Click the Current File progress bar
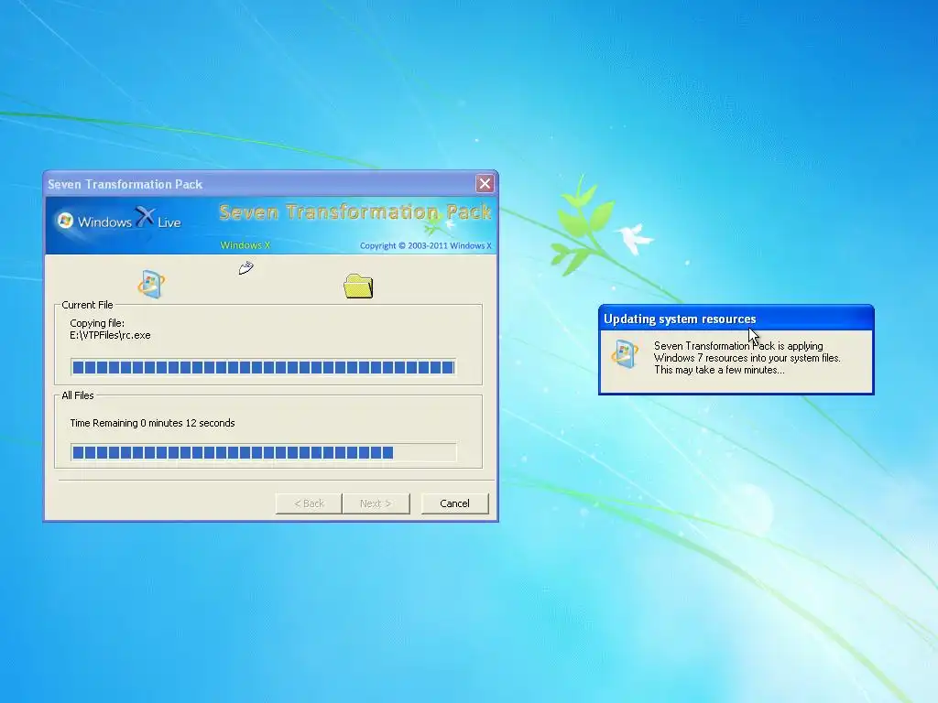Viewport: 938px width, 703px height. click(263, 367)
